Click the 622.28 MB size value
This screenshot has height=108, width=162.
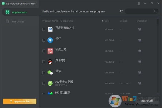110,40
